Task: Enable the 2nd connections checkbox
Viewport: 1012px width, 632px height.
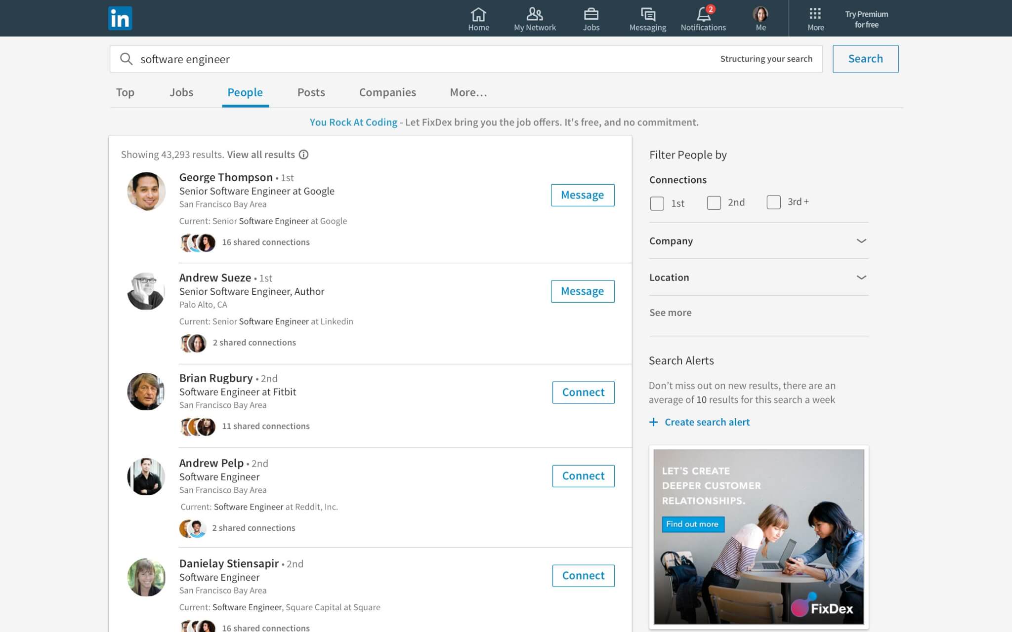Action: pos(714,202)
